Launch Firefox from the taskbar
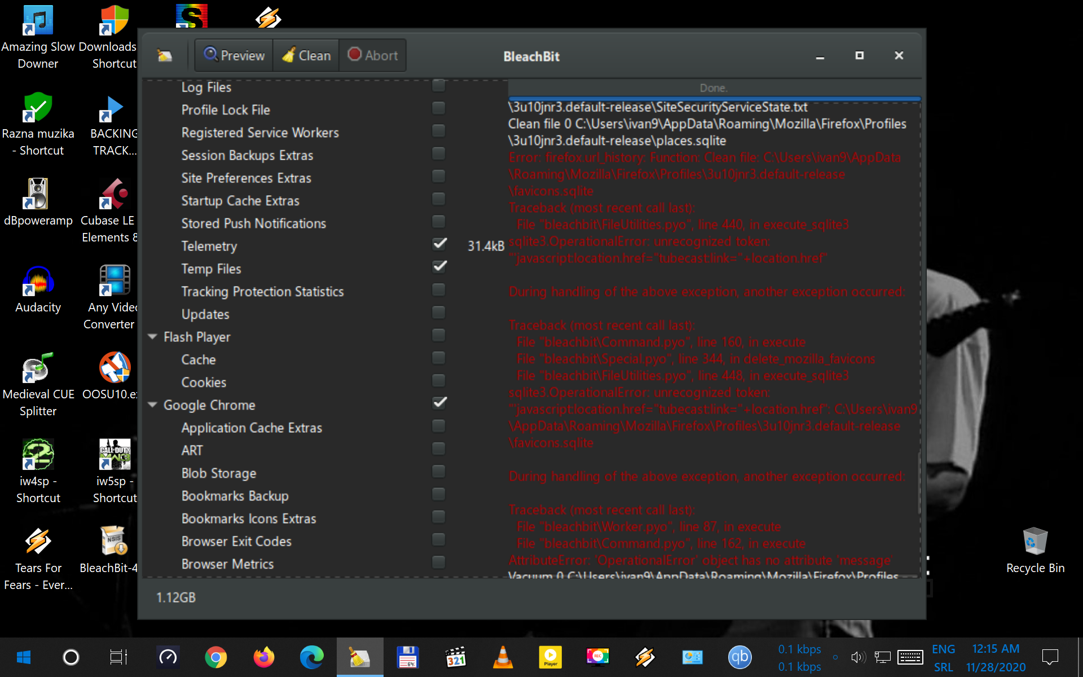This screenshot has height=677, width=1083. pos(263,657)
